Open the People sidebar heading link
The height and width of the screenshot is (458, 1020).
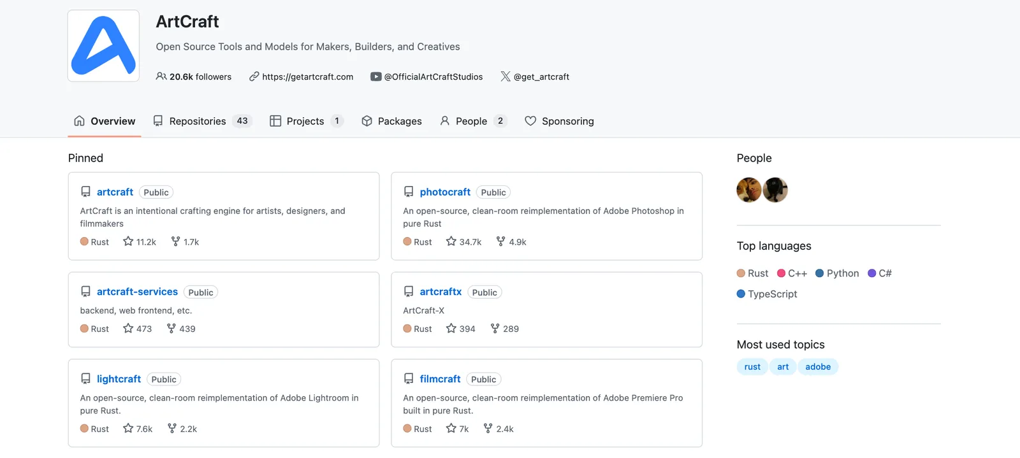754,158
